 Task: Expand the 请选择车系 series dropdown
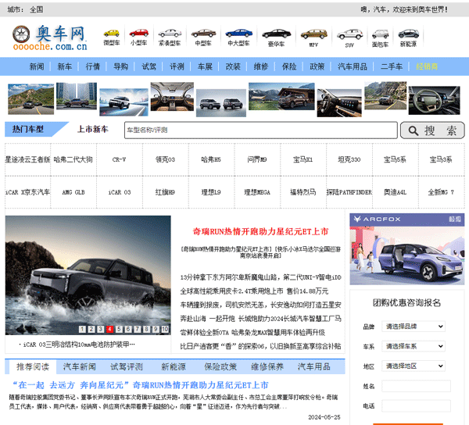tap(414, 346)
